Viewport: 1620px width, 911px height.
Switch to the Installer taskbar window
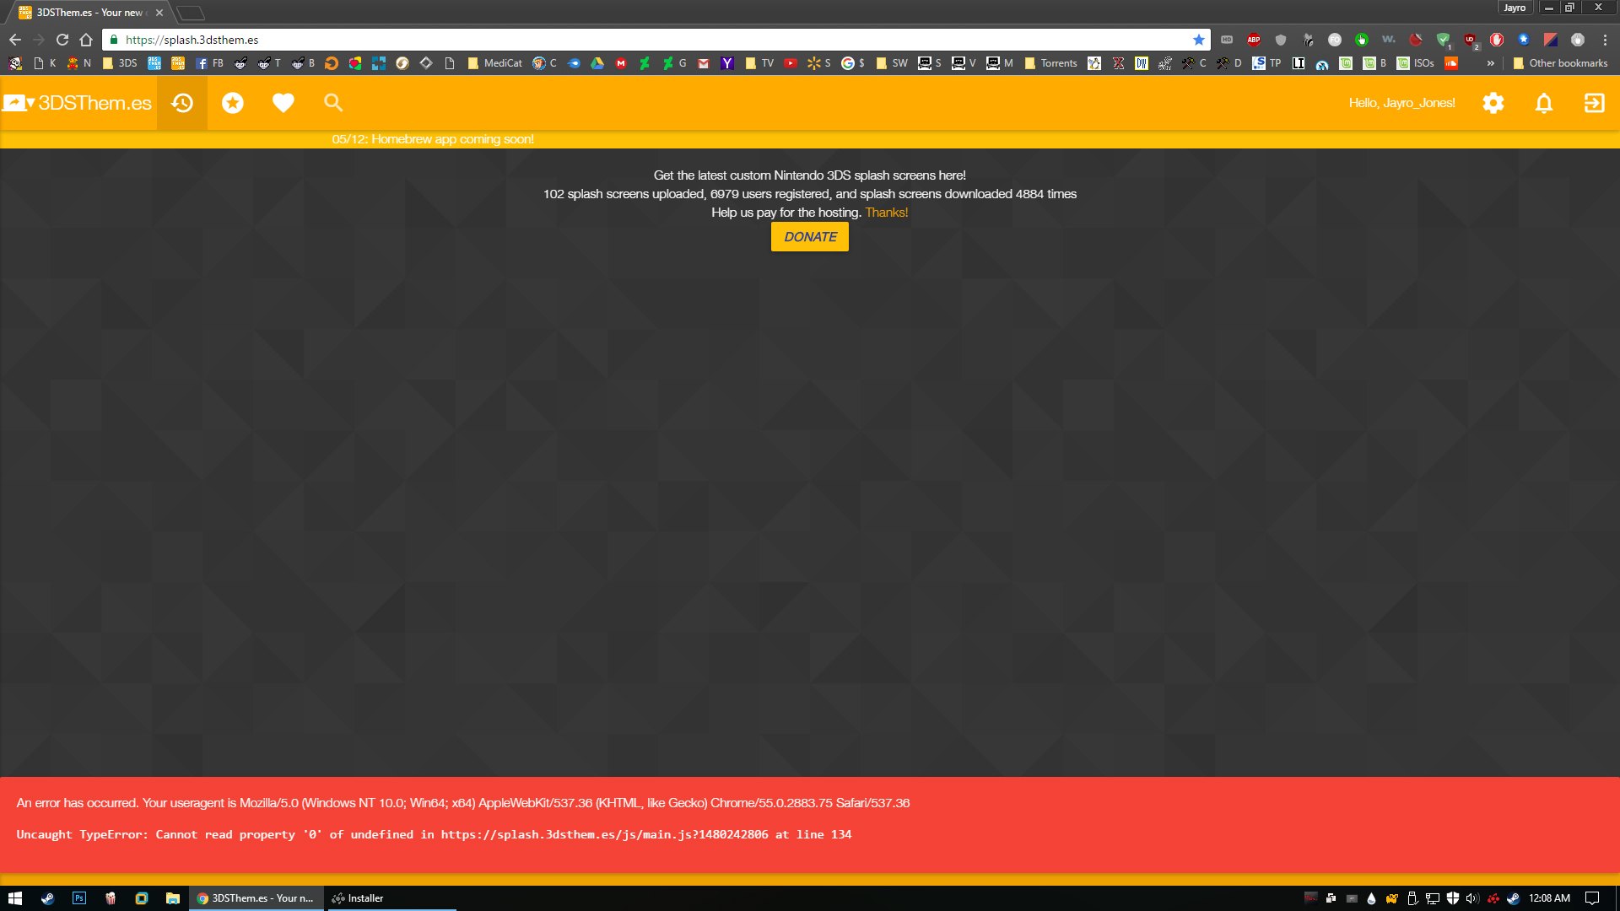[x=391, y=898]
